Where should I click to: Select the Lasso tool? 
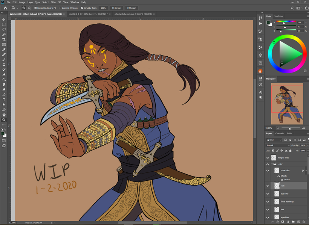tap(4, 29)
